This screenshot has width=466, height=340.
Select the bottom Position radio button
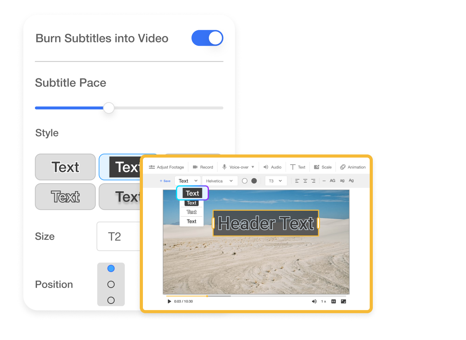tap(111, 300)
